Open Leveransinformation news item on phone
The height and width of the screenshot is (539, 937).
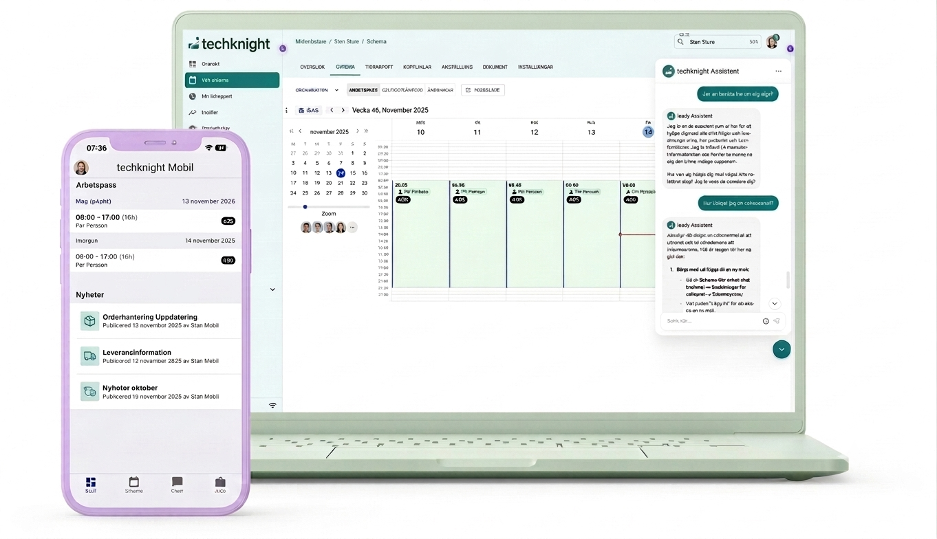click(155, 356)
